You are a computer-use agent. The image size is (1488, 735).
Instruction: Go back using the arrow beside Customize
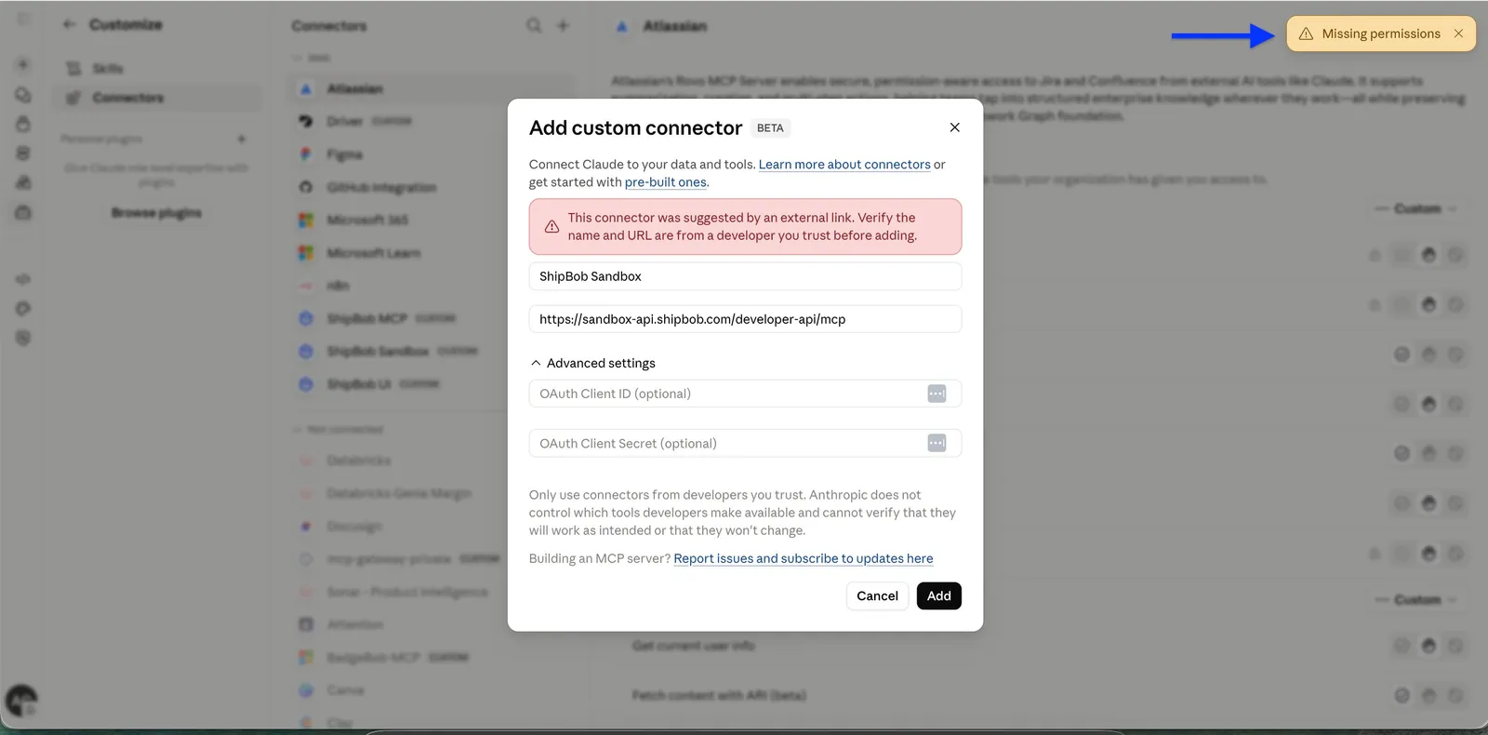coord(69,24)
